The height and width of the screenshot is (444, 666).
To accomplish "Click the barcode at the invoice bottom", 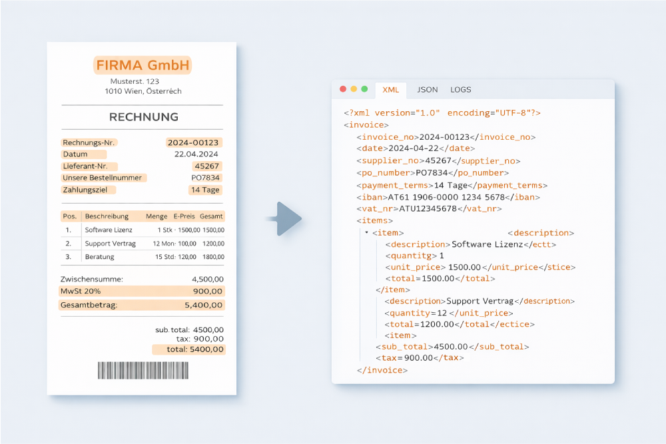I will point(143,370).
